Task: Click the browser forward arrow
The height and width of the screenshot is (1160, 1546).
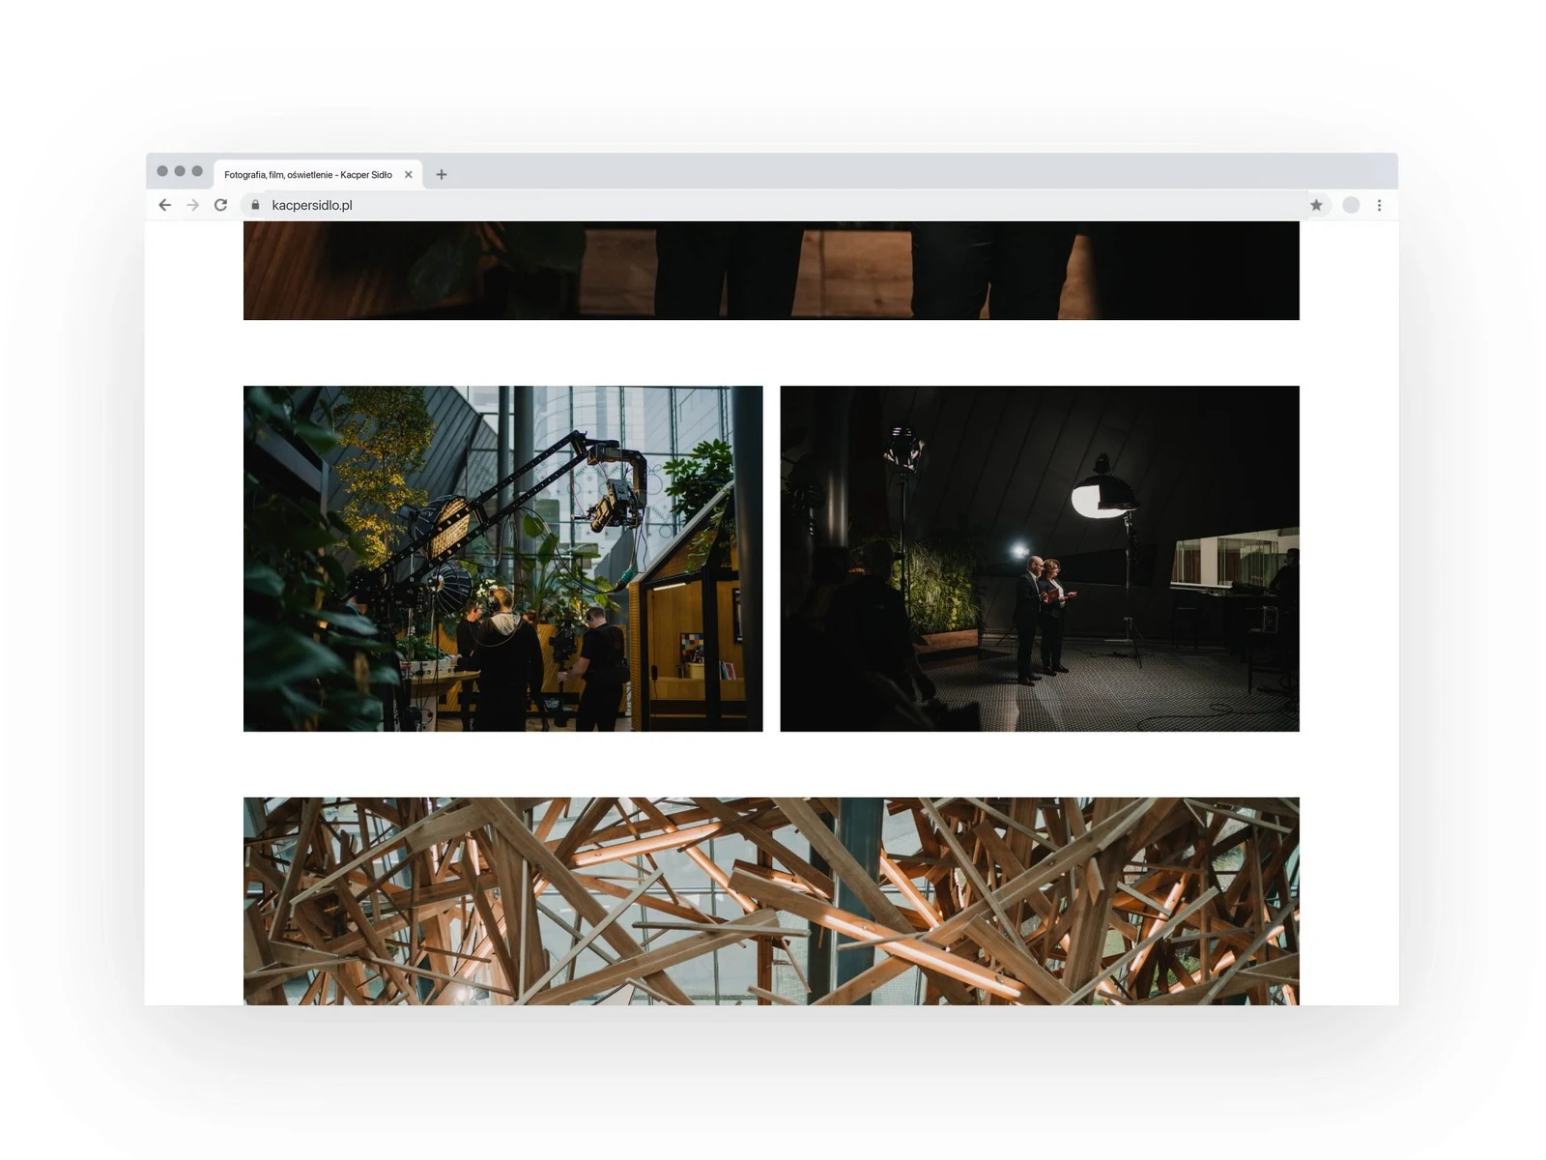Action: (x=193, y=205)
